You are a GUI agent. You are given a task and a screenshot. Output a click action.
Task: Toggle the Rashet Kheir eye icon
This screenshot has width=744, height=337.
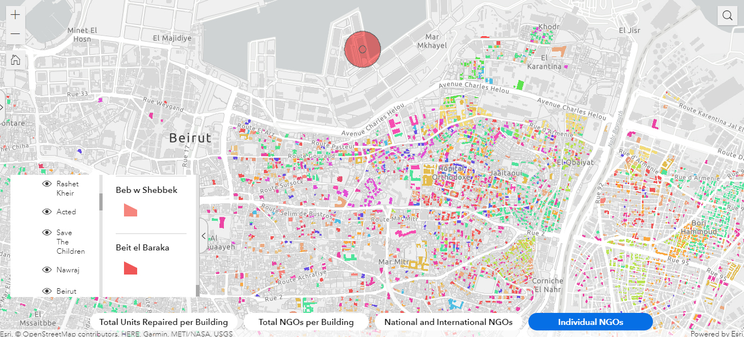pos(47,184)
